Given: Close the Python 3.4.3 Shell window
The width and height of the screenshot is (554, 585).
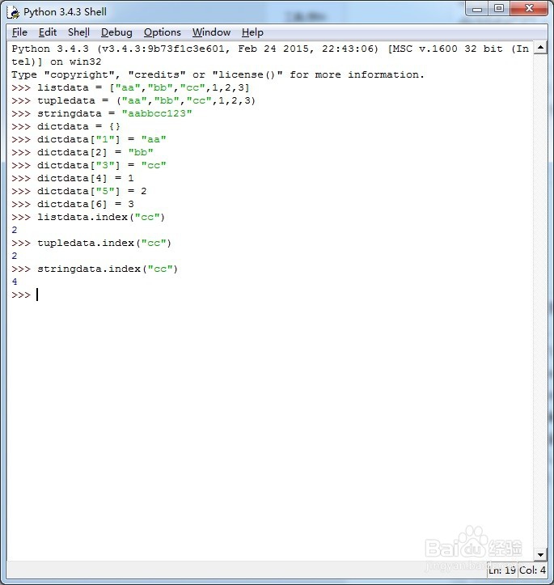Looking at the screenshot, I should pos(529,9).
